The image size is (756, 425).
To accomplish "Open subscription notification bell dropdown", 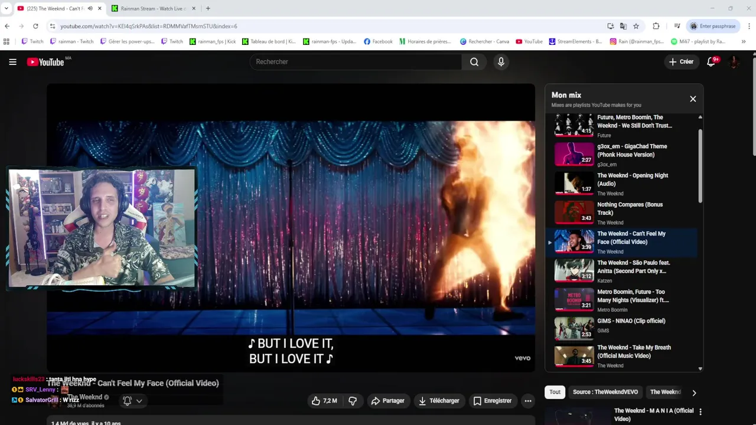I will coord(132,401).
